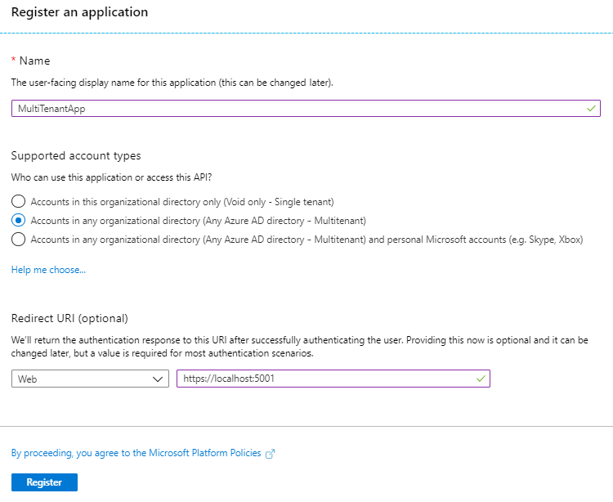
Task: Click the Supported account types heading
Action: tap(76, 155)
